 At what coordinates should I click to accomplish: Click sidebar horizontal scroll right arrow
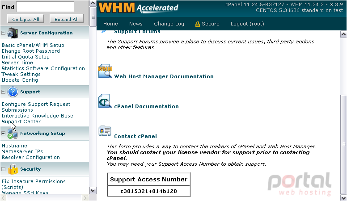(85, 198)
